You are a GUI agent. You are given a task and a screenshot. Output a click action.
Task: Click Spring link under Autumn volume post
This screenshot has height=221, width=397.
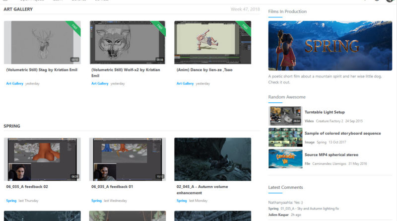point(182,201)
